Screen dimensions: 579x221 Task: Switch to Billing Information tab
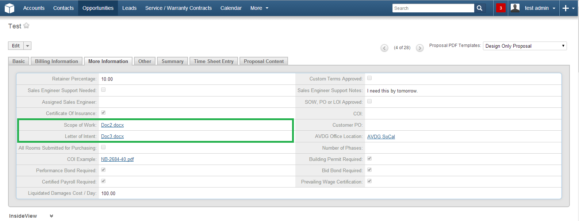tap(57, 61)
